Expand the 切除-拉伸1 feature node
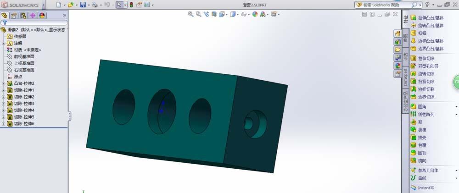This screenshot has height=193, width=459. (4, 90)
